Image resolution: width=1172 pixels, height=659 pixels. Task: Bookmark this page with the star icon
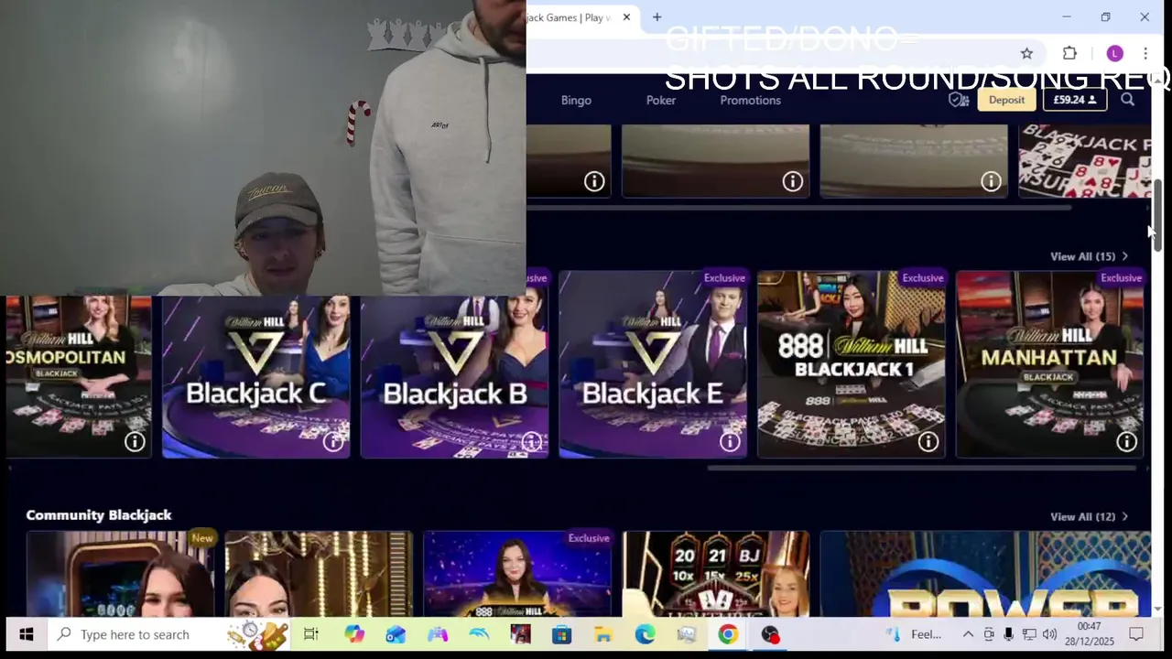click(1026, 53)
